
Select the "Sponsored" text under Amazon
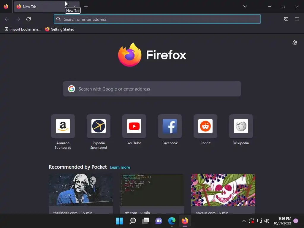click(63, 148)
